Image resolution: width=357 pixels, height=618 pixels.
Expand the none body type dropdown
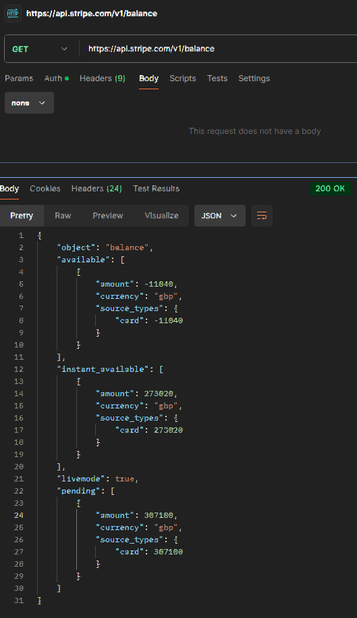tap(29, 103)
